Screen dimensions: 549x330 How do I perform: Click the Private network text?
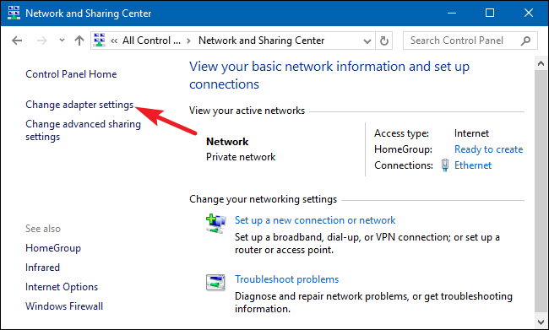pyautogui.click(x=241, y=157)
